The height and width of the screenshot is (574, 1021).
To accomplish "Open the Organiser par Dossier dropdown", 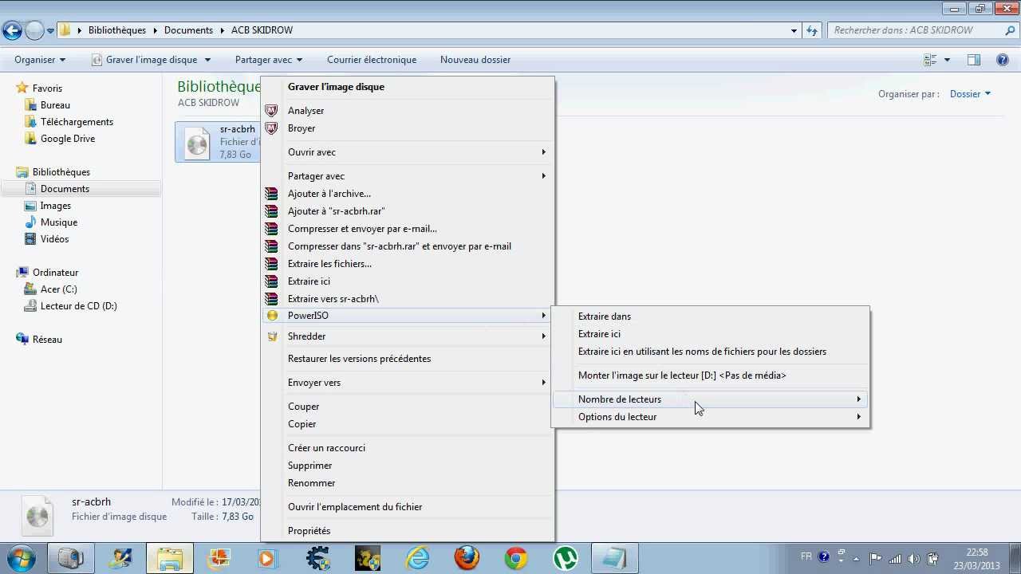I will click(970, 94).
